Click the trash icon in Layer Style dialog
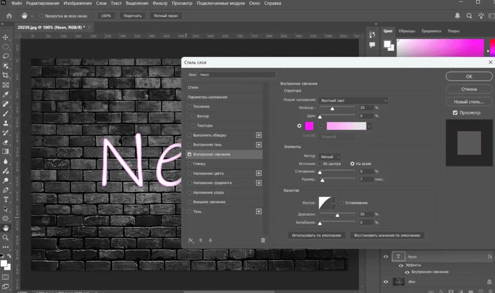495x293 pixels. (x=263, y=240)
